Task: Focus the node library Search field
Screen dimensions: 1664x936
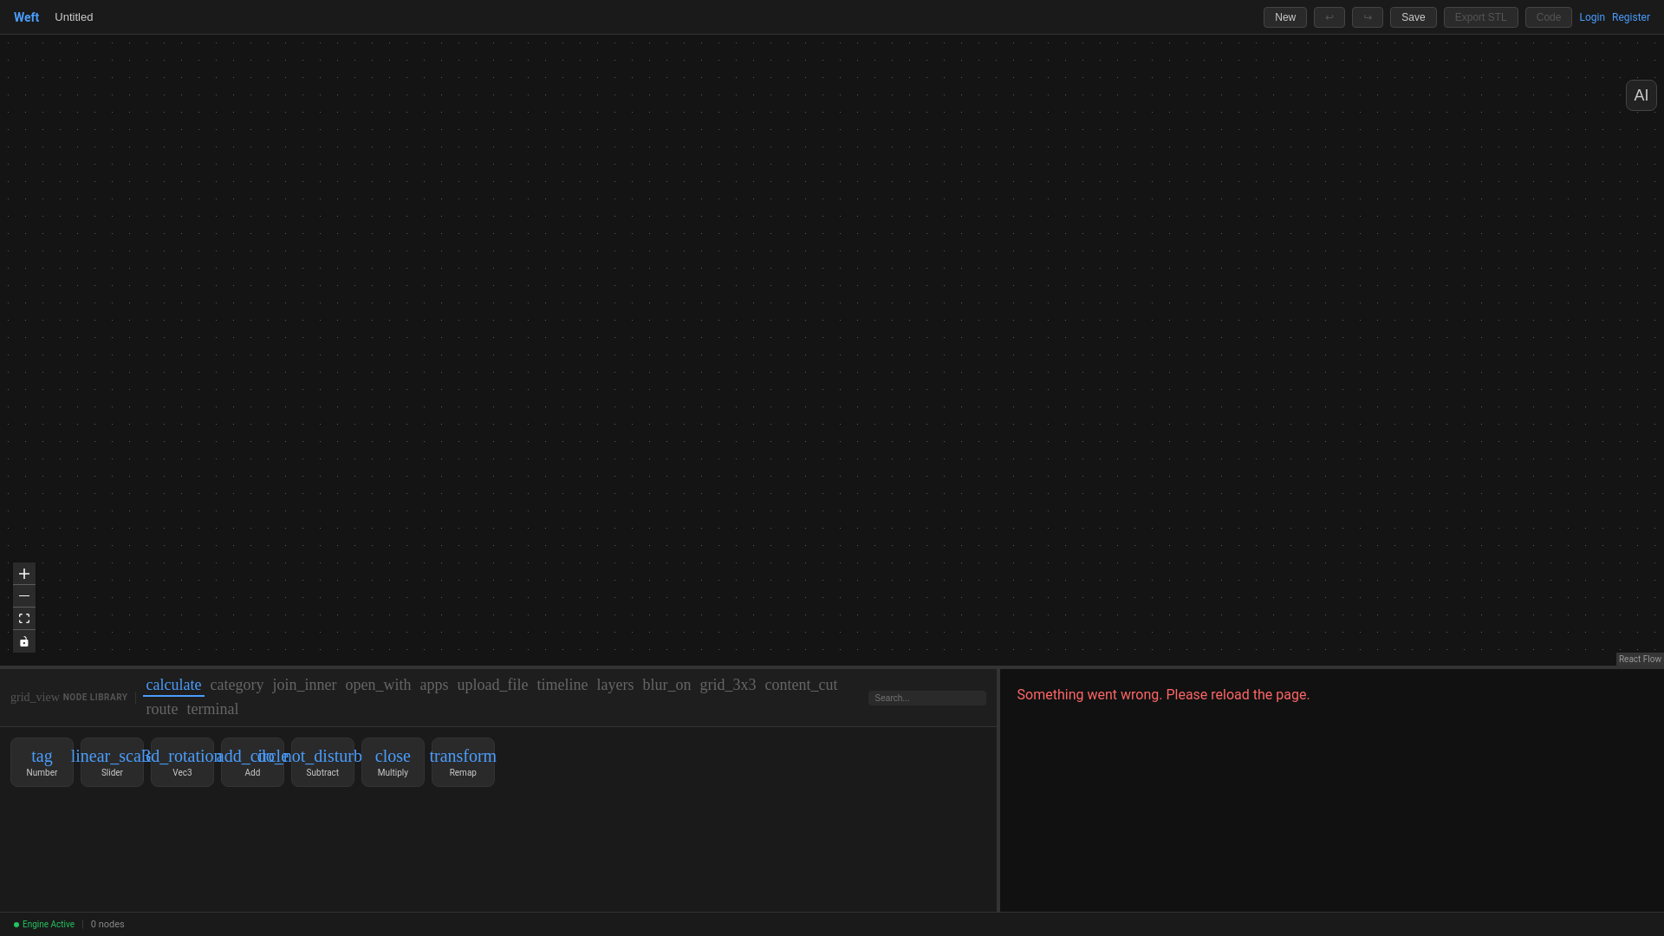Action: pyautogui.click(x=927, y=698)
